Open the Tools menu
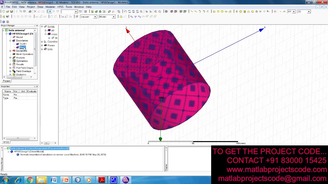The width and height of the screenshot is (328, 184). pyautogui.click(x=69, y=7)
